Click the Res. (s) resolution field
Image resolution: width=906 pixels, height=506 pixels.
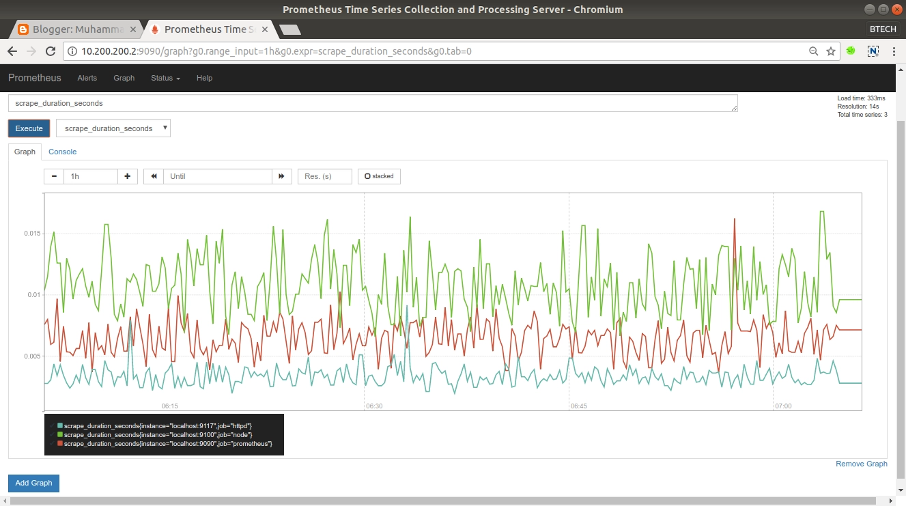pyautogui.click(x=325, y=176)
